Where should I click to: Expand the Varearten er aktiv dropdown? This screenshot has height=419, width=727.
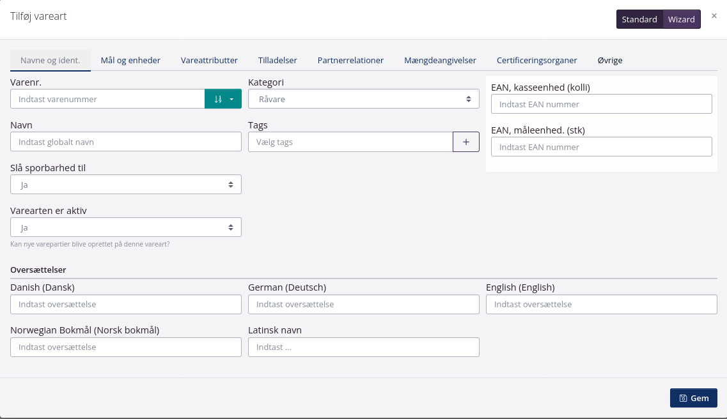(x=126, y=227)
